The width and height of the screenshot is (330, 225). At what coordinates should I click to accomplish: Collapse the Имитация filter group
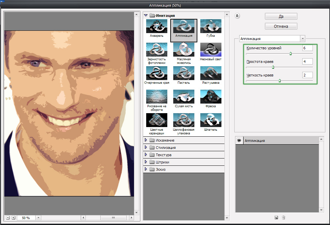146,15
